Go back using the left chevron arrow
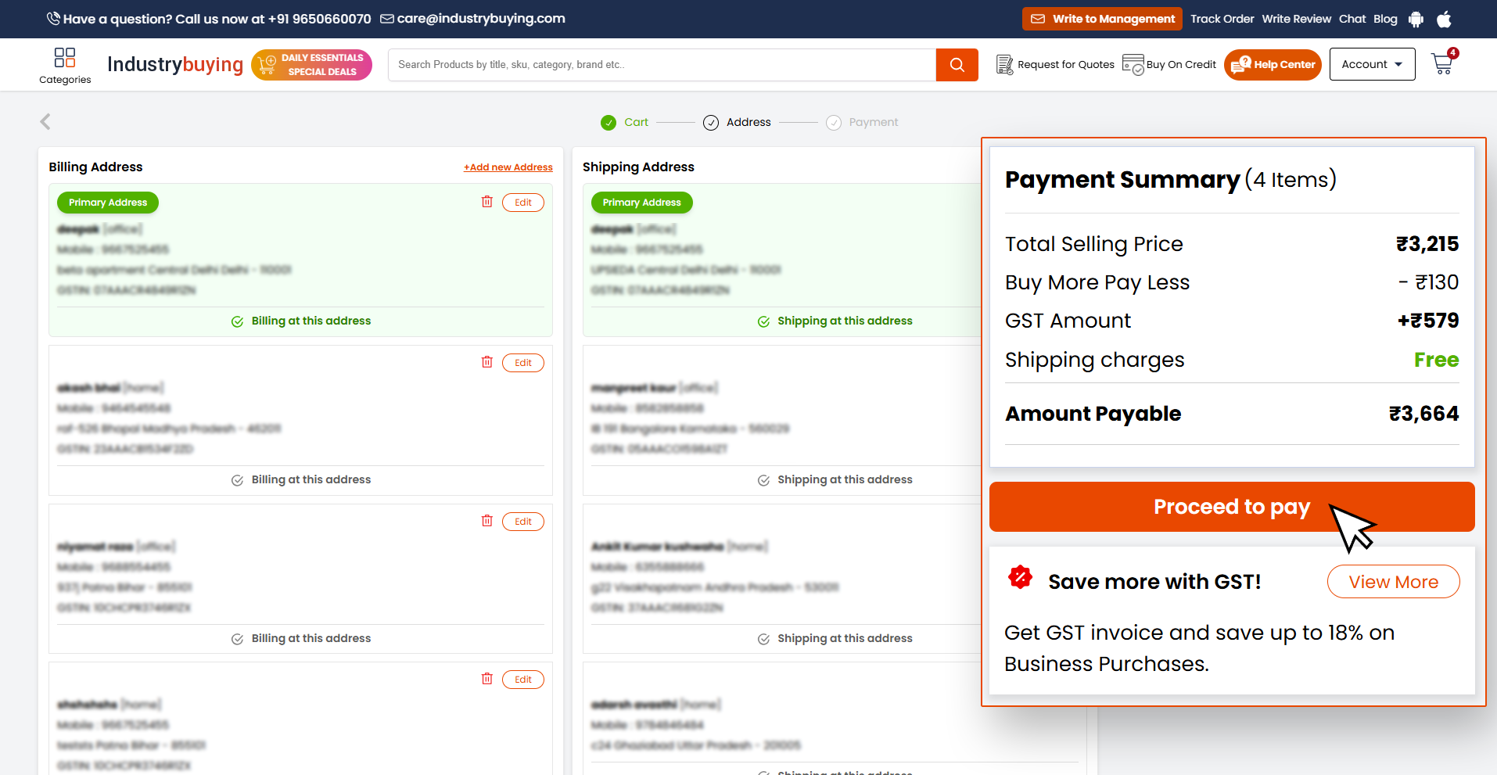Image resolution: width=1497 pixels, height=775 pixels. [45, 122]
